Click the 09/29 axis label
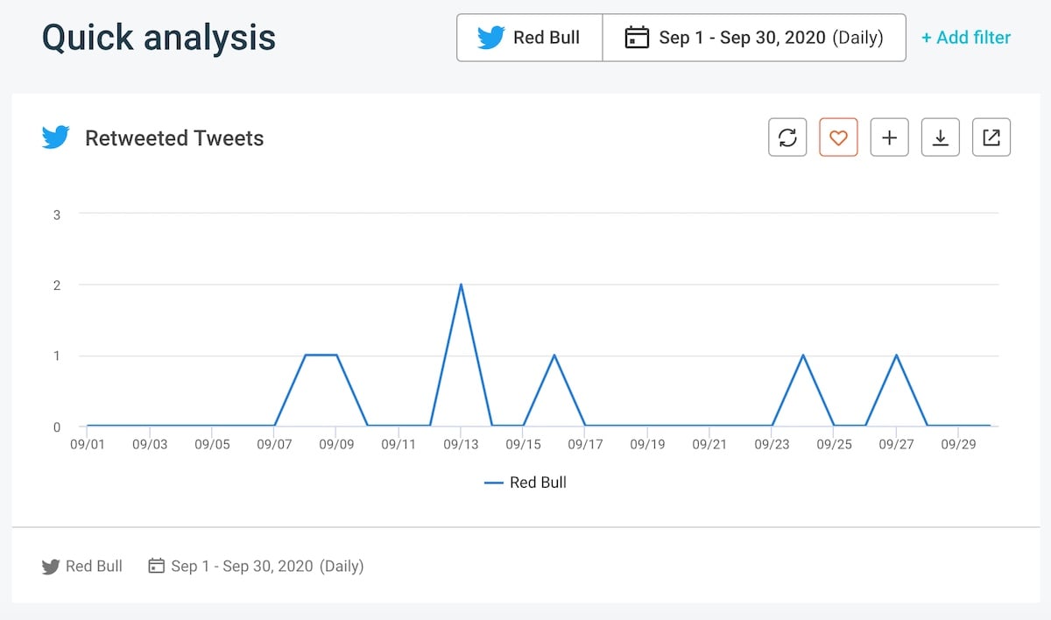Viewport: 1051px width, 620px height. [x=959, y=444]
